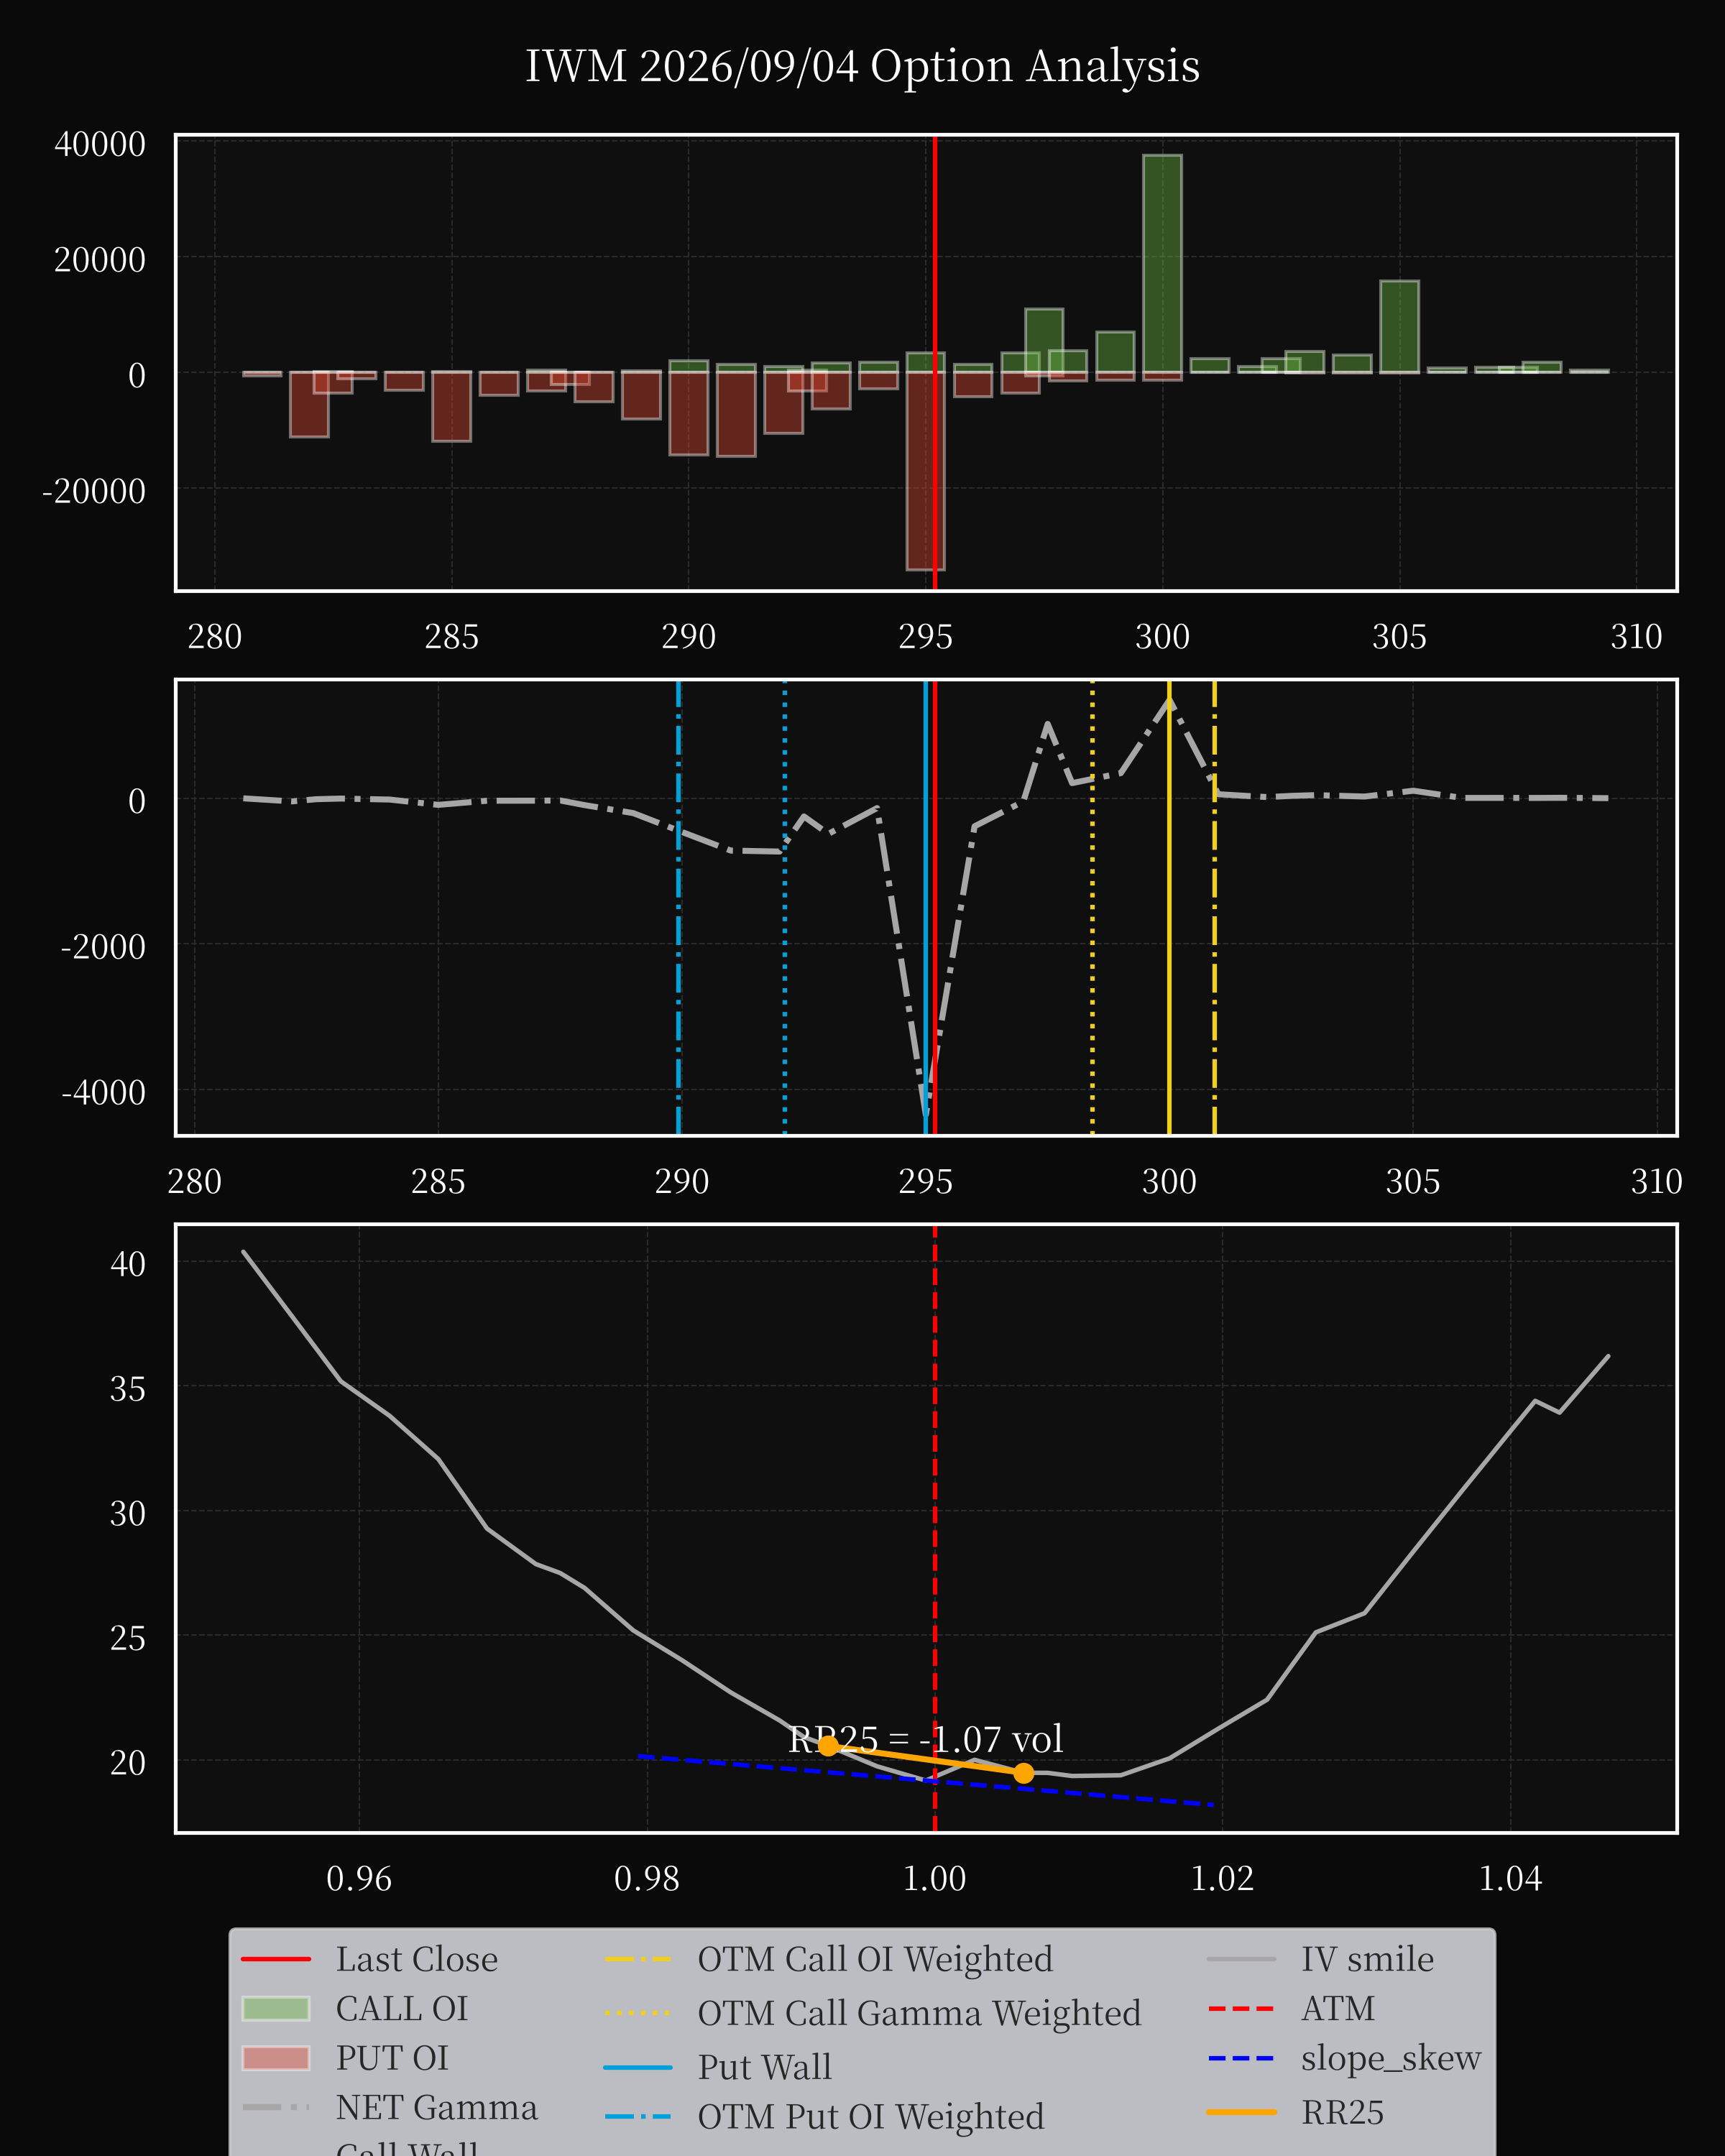Image resolution: width=1725 pixels, height=2156 pixels.
Task: Select the PUT OI legend label
Action: pos(392,2058)
